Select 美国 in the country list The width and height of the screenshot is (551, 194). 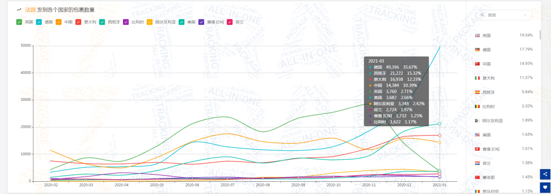[x=486, y=135]
